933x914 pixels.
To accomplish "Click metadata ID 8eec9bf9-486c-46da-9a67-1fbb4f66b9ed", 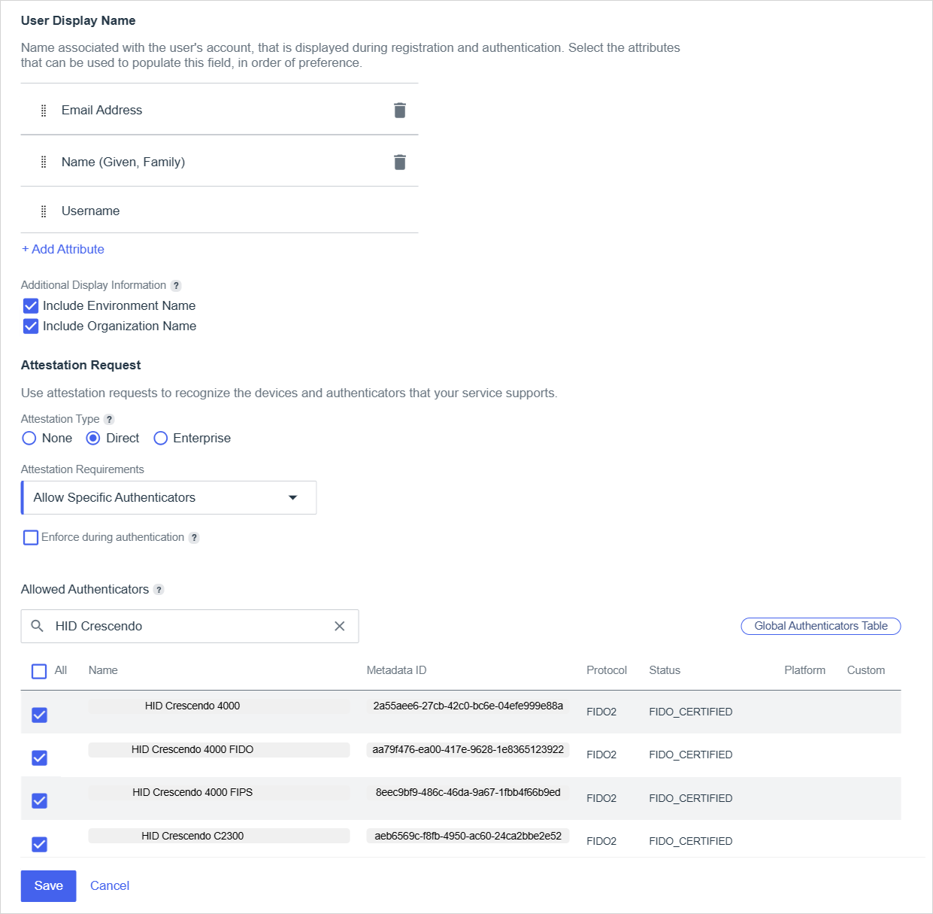I will pyautogui.click(x=468, y=793).
